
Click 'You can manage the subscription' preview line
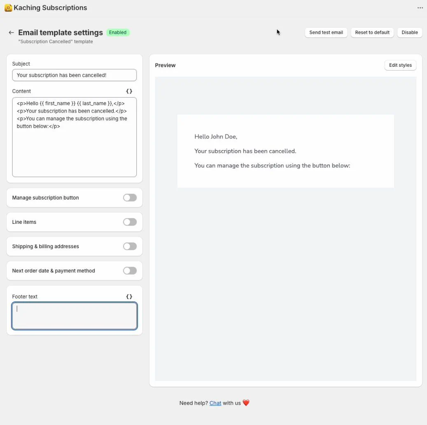(272, 165)
